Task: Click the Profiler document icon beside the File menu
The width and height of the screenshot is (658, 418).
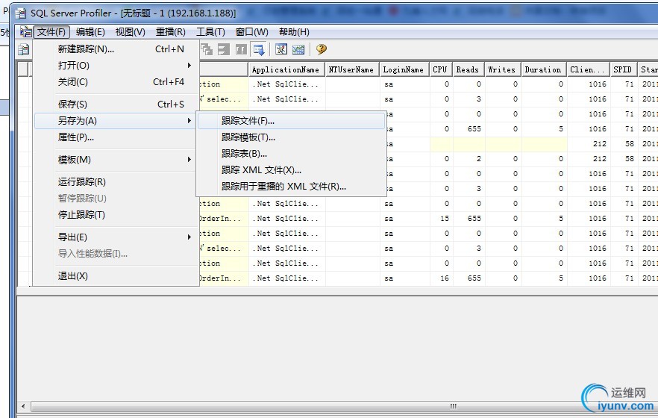Action: 25,32
